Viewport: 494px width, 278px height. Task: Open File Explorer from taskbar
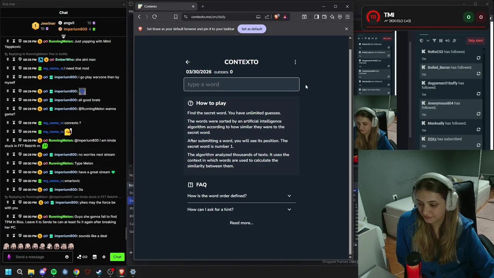pos(31,272)
